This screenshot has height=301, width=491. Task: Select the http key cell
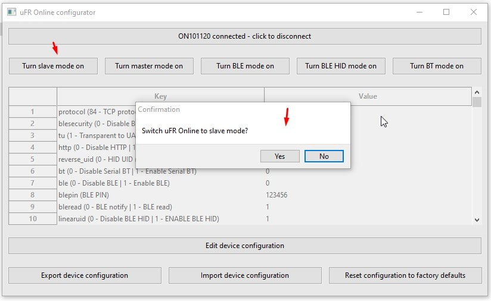(x=97, y=148)
